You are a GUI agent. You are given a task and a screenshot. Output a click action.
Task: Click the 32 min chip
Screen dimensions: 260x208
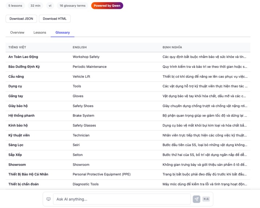click(x=35, y=5)
